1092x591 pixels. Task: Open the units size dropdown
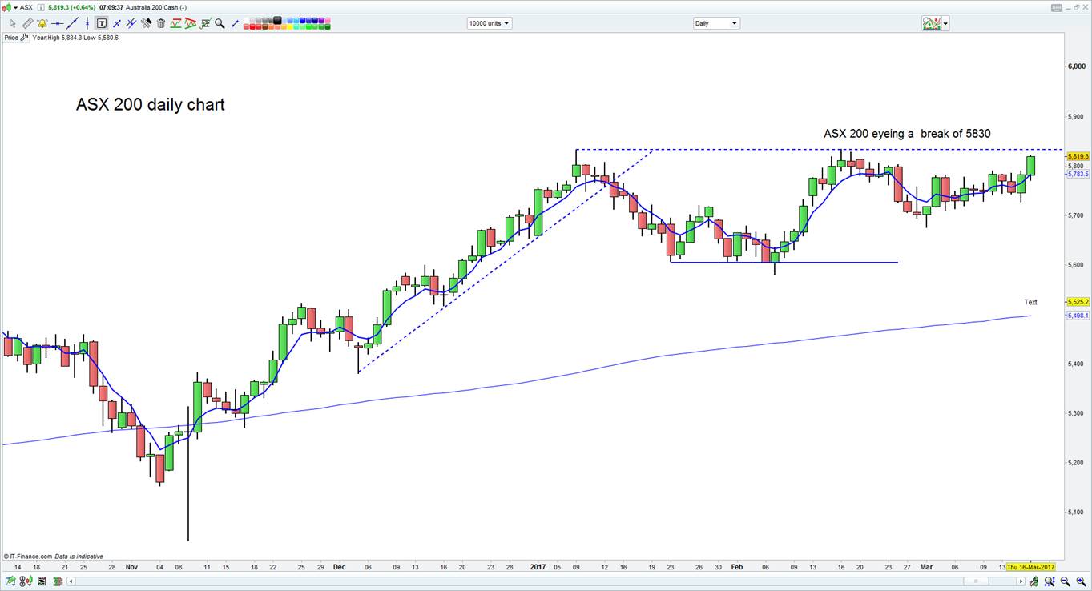489,23
